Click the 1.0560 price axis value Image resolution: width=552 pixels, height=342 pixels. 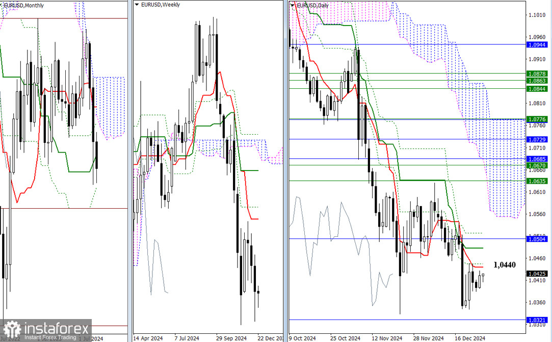click(x=537, y=214)
